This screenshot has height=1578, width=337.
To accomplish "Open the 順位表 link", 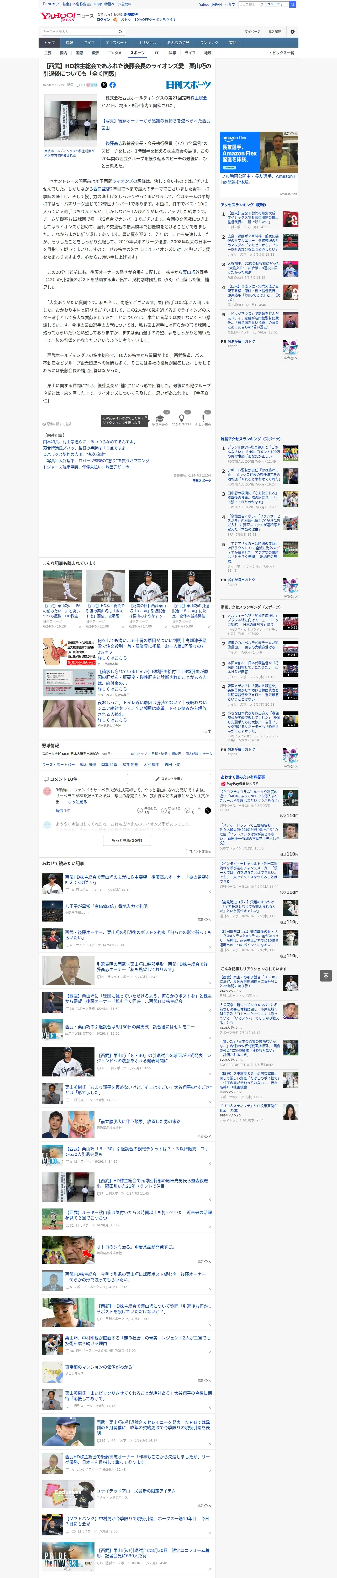I will [176, 753].
